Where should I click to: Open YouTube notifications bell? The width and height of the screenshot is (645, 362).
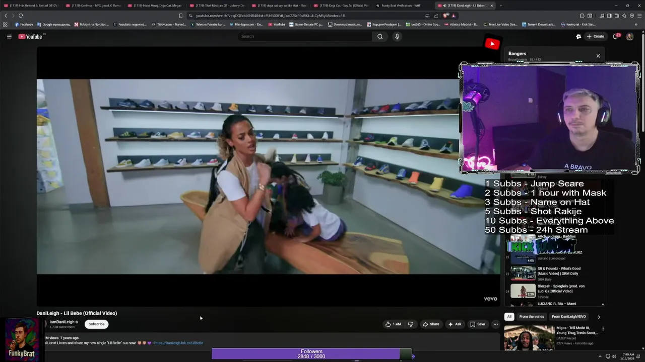(x=615, y=36)
